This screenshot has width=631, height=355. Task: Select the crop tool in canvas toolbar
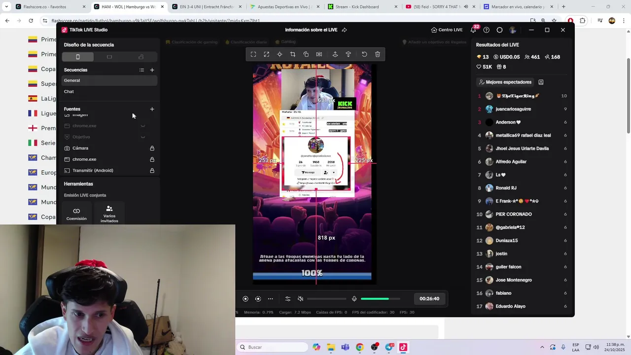pyautogui.click(x=293, y=54)
